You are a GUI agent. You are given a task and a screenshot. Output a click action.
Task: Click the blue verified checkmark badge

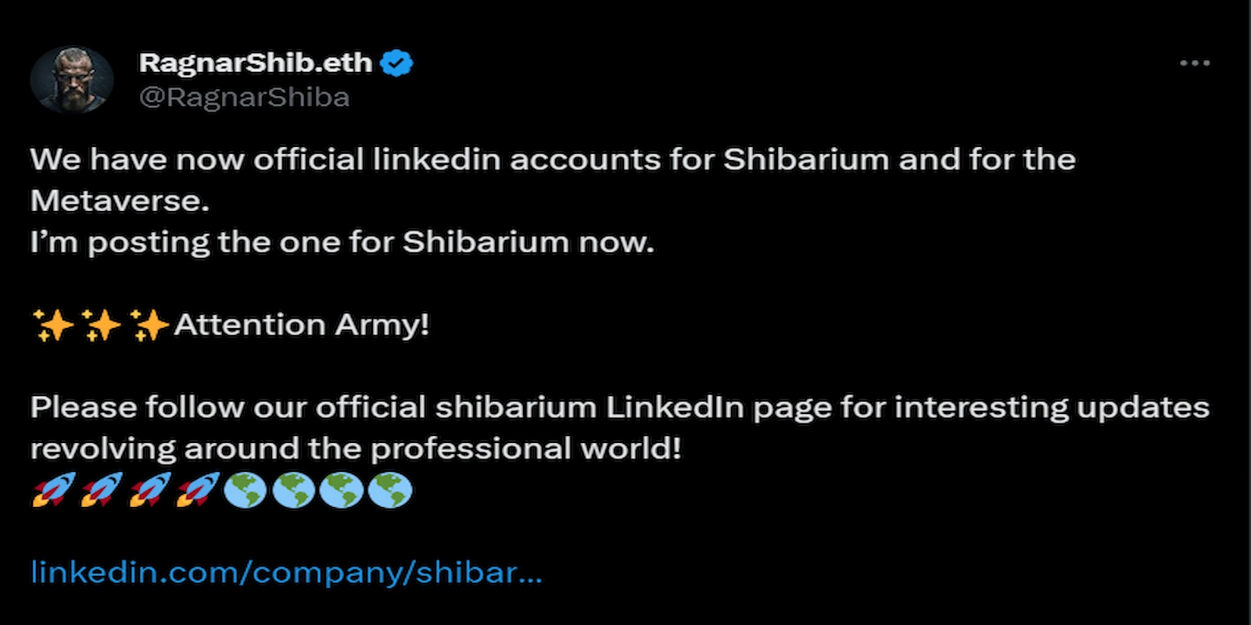click(x=398, y=62)
